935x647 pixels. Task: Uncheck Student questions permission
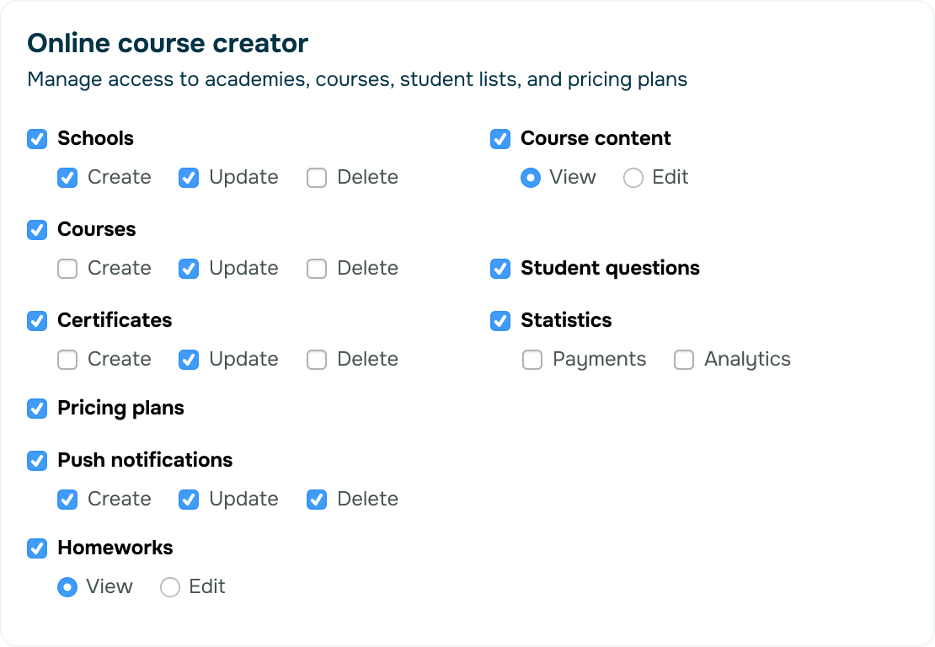tap(500, 269)
